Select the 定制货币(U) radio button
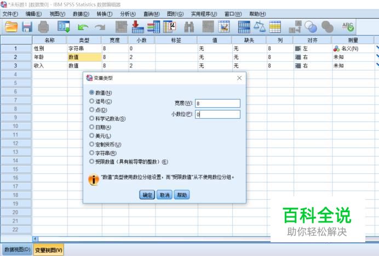This screenshot has width=379, height=256. point(91,144)
